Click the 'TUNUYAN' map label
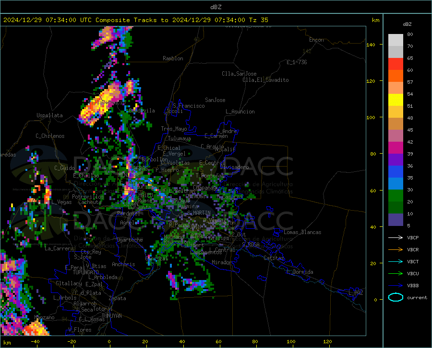Image resolution: width=432 pixels, height=348 pixels. pos(111,316)
